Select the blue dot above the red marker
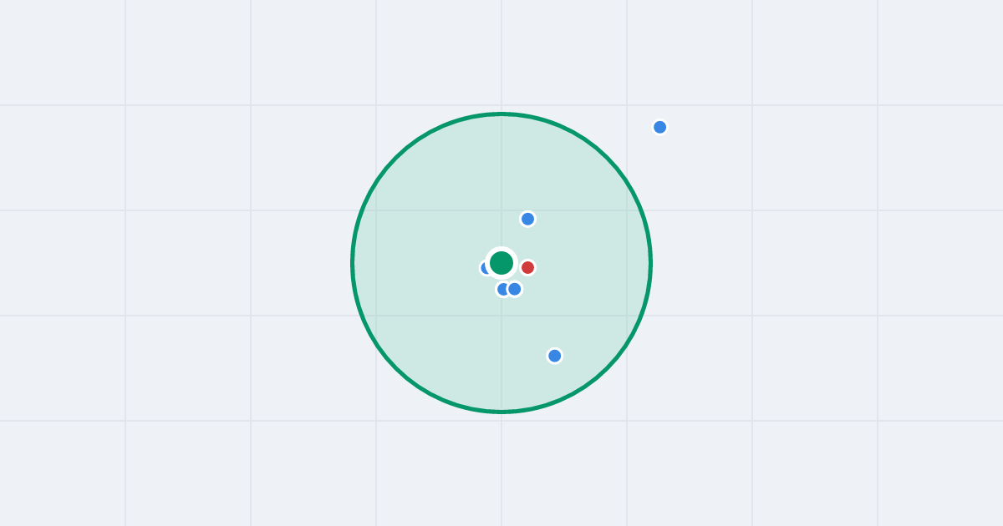The height and width of the screenshot is (526, 1003). pos(527,219)
